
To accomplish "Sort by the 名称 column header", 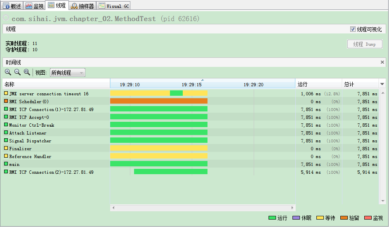I will click(57, 84).
